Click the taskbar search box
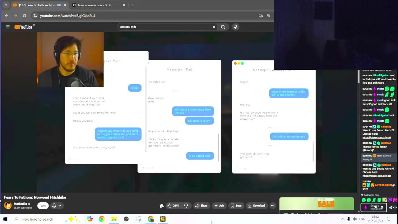 [x=47, y=219]
